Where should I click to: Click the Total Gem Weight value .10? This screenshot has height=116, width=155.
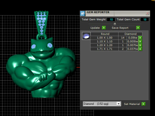point(111,19)
